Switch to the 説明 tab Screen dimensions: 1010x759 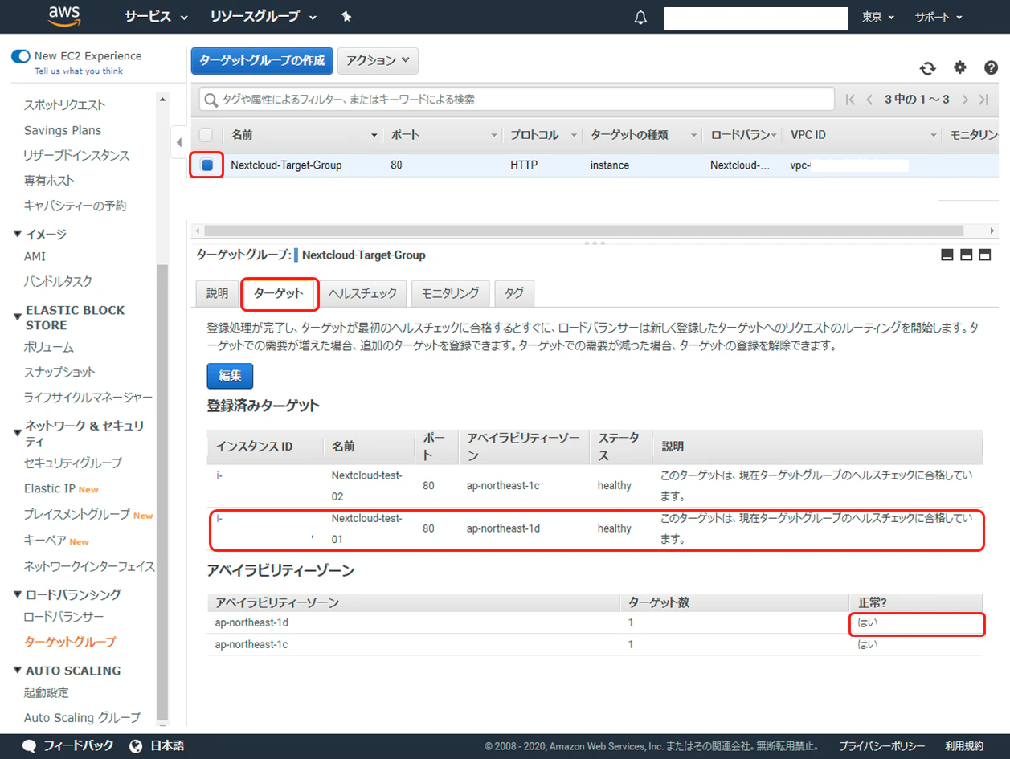point(217,293)
